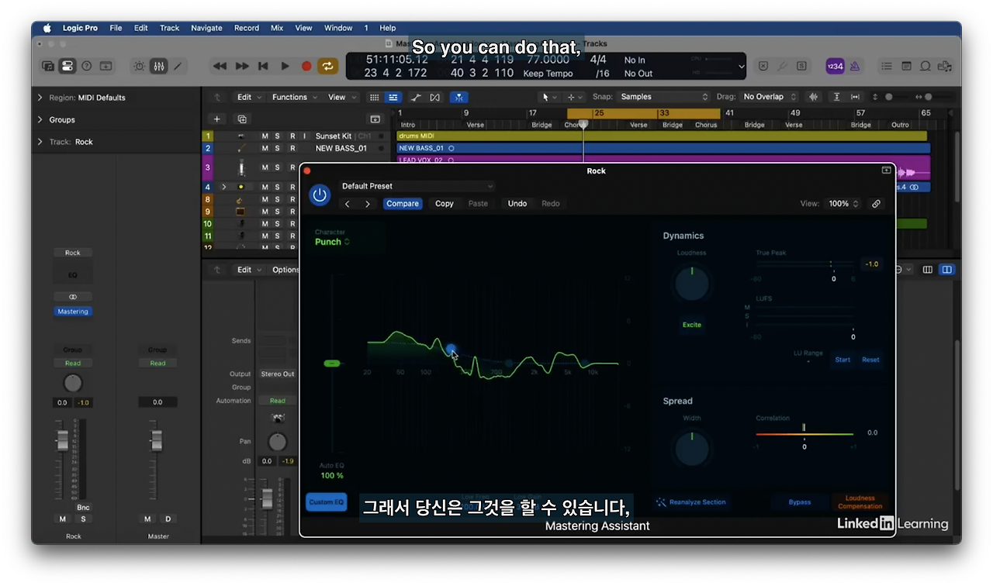This screenshot has height=586, width=993.
Task: Open Quick Help question mark icon
Action: (86, 67)
